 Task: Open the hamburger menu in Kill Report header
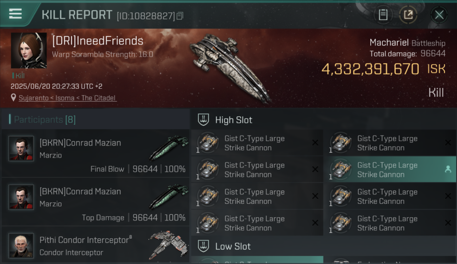pyautogui.click(x=15, y=14)
